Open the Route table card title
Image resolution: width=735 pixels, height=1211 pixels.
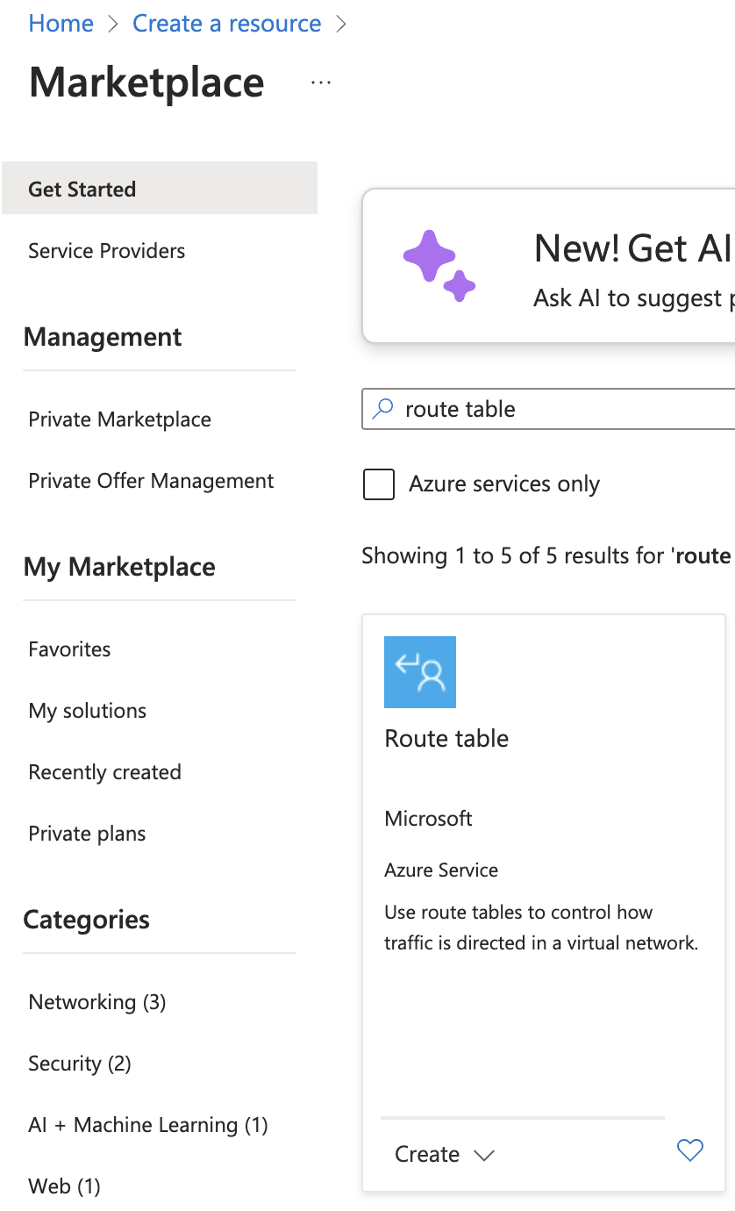point(447,738)
